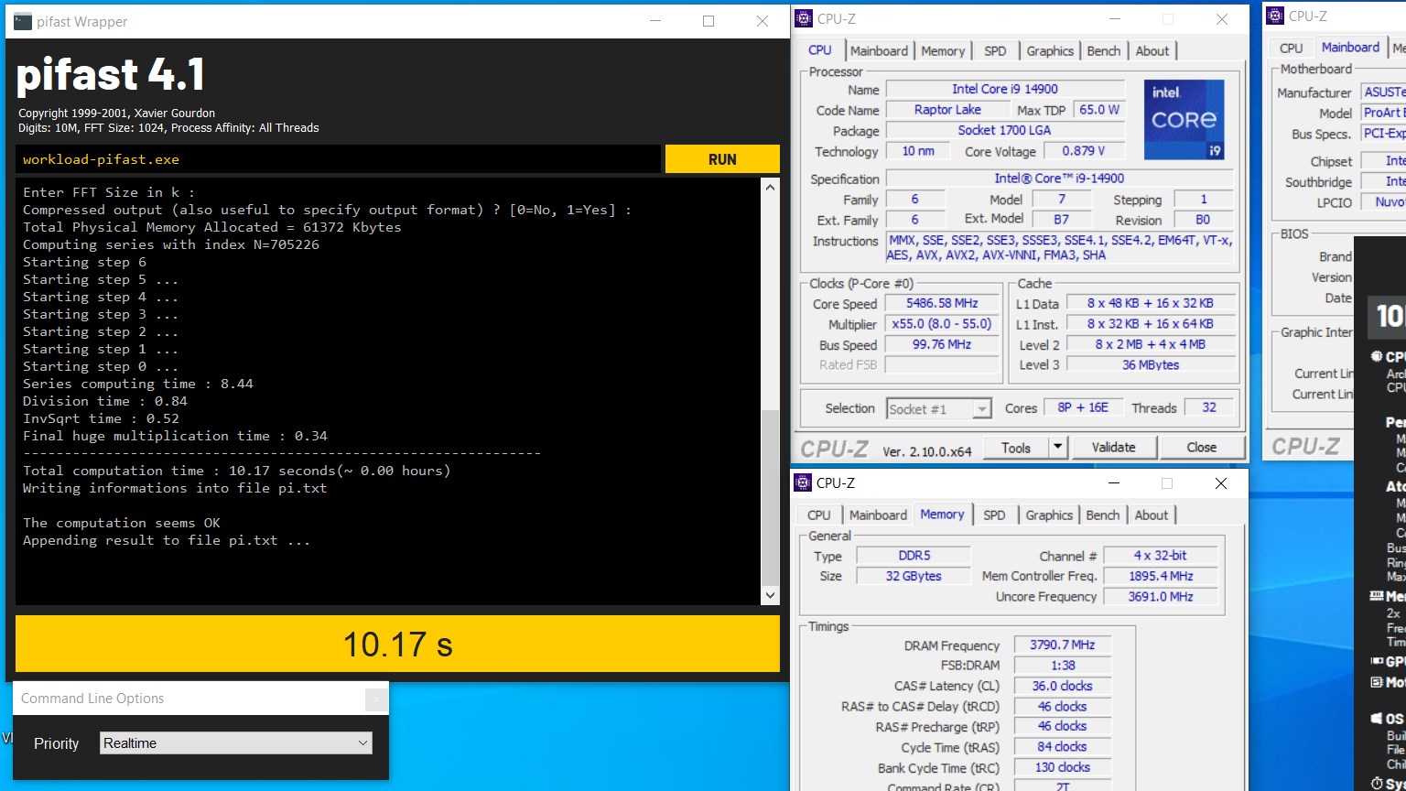Screen dimensions: 1406x791
Task: Click the Level 3 36 MBytes cache value
Action: pos(1151,364)
